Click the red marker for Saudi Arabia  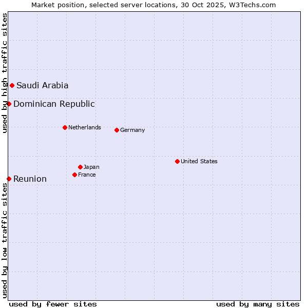(12, 85)
